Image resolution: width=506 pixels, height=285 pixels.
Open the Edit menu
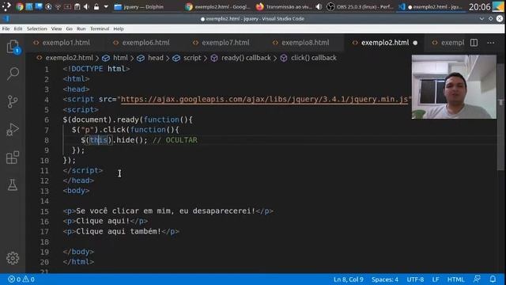[x=18, y=28]
